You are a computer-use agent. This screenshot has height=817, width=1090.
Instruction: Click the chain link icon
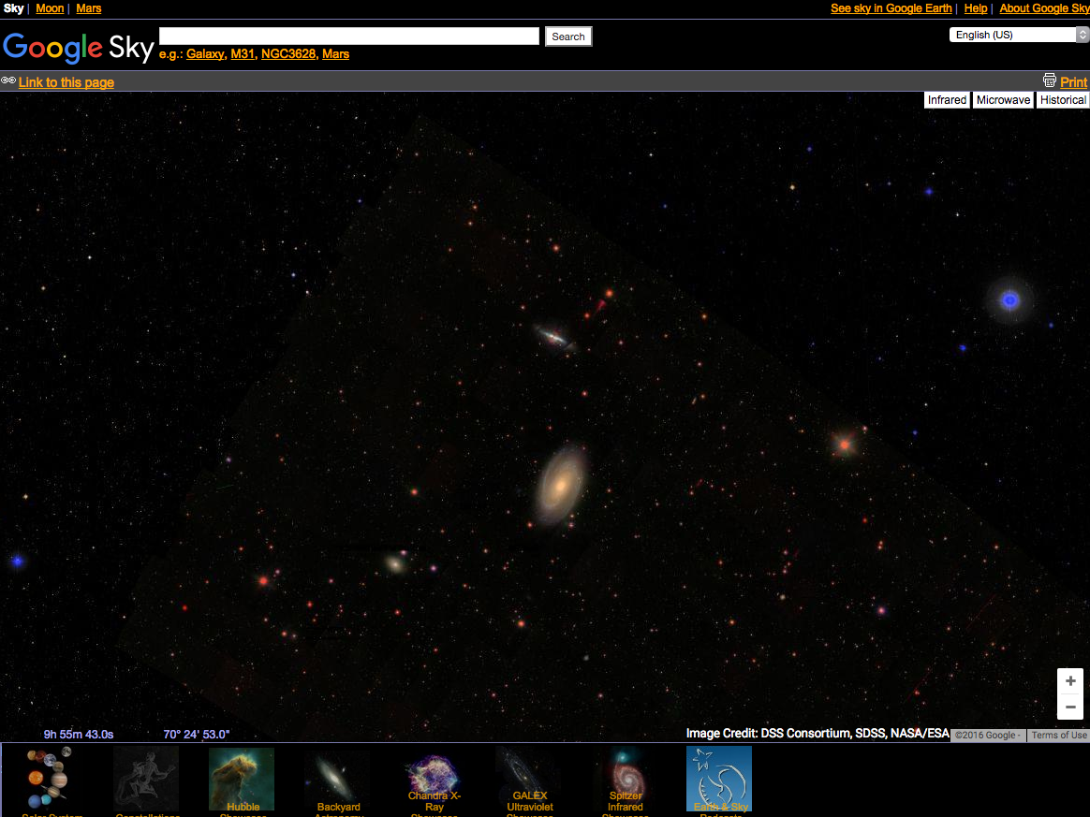[x=8, y=81]
